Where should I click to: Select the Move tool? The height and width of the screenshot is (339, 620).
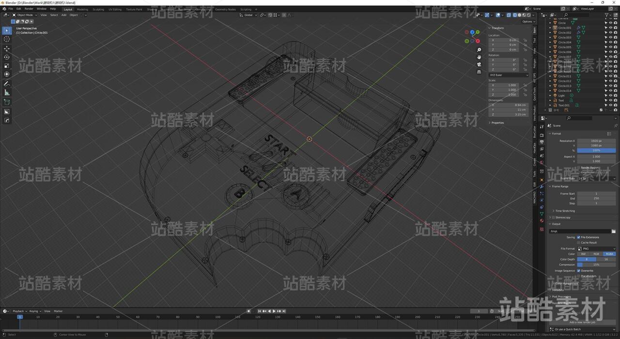click(7, 49)
